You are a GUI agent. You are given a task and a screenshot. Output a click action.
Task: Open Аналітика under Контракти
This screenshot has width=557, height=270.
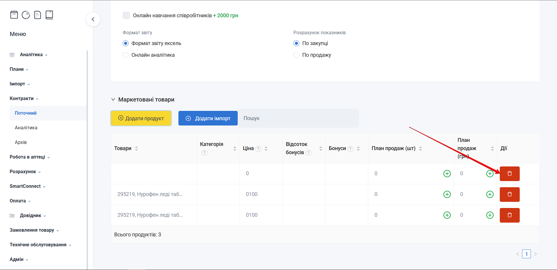(26, 128)
